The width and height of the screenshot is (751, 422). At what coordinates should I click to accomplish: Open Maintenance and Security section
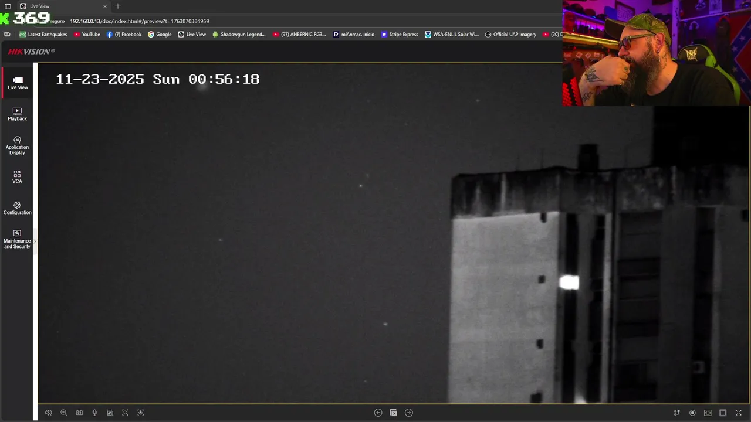pyautogui.click(x=17, y=240)
